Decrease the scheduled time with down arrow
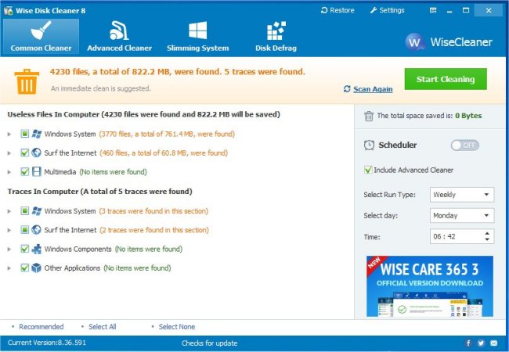The height and width of the screenshot is (352, 509). click(487, 239)
